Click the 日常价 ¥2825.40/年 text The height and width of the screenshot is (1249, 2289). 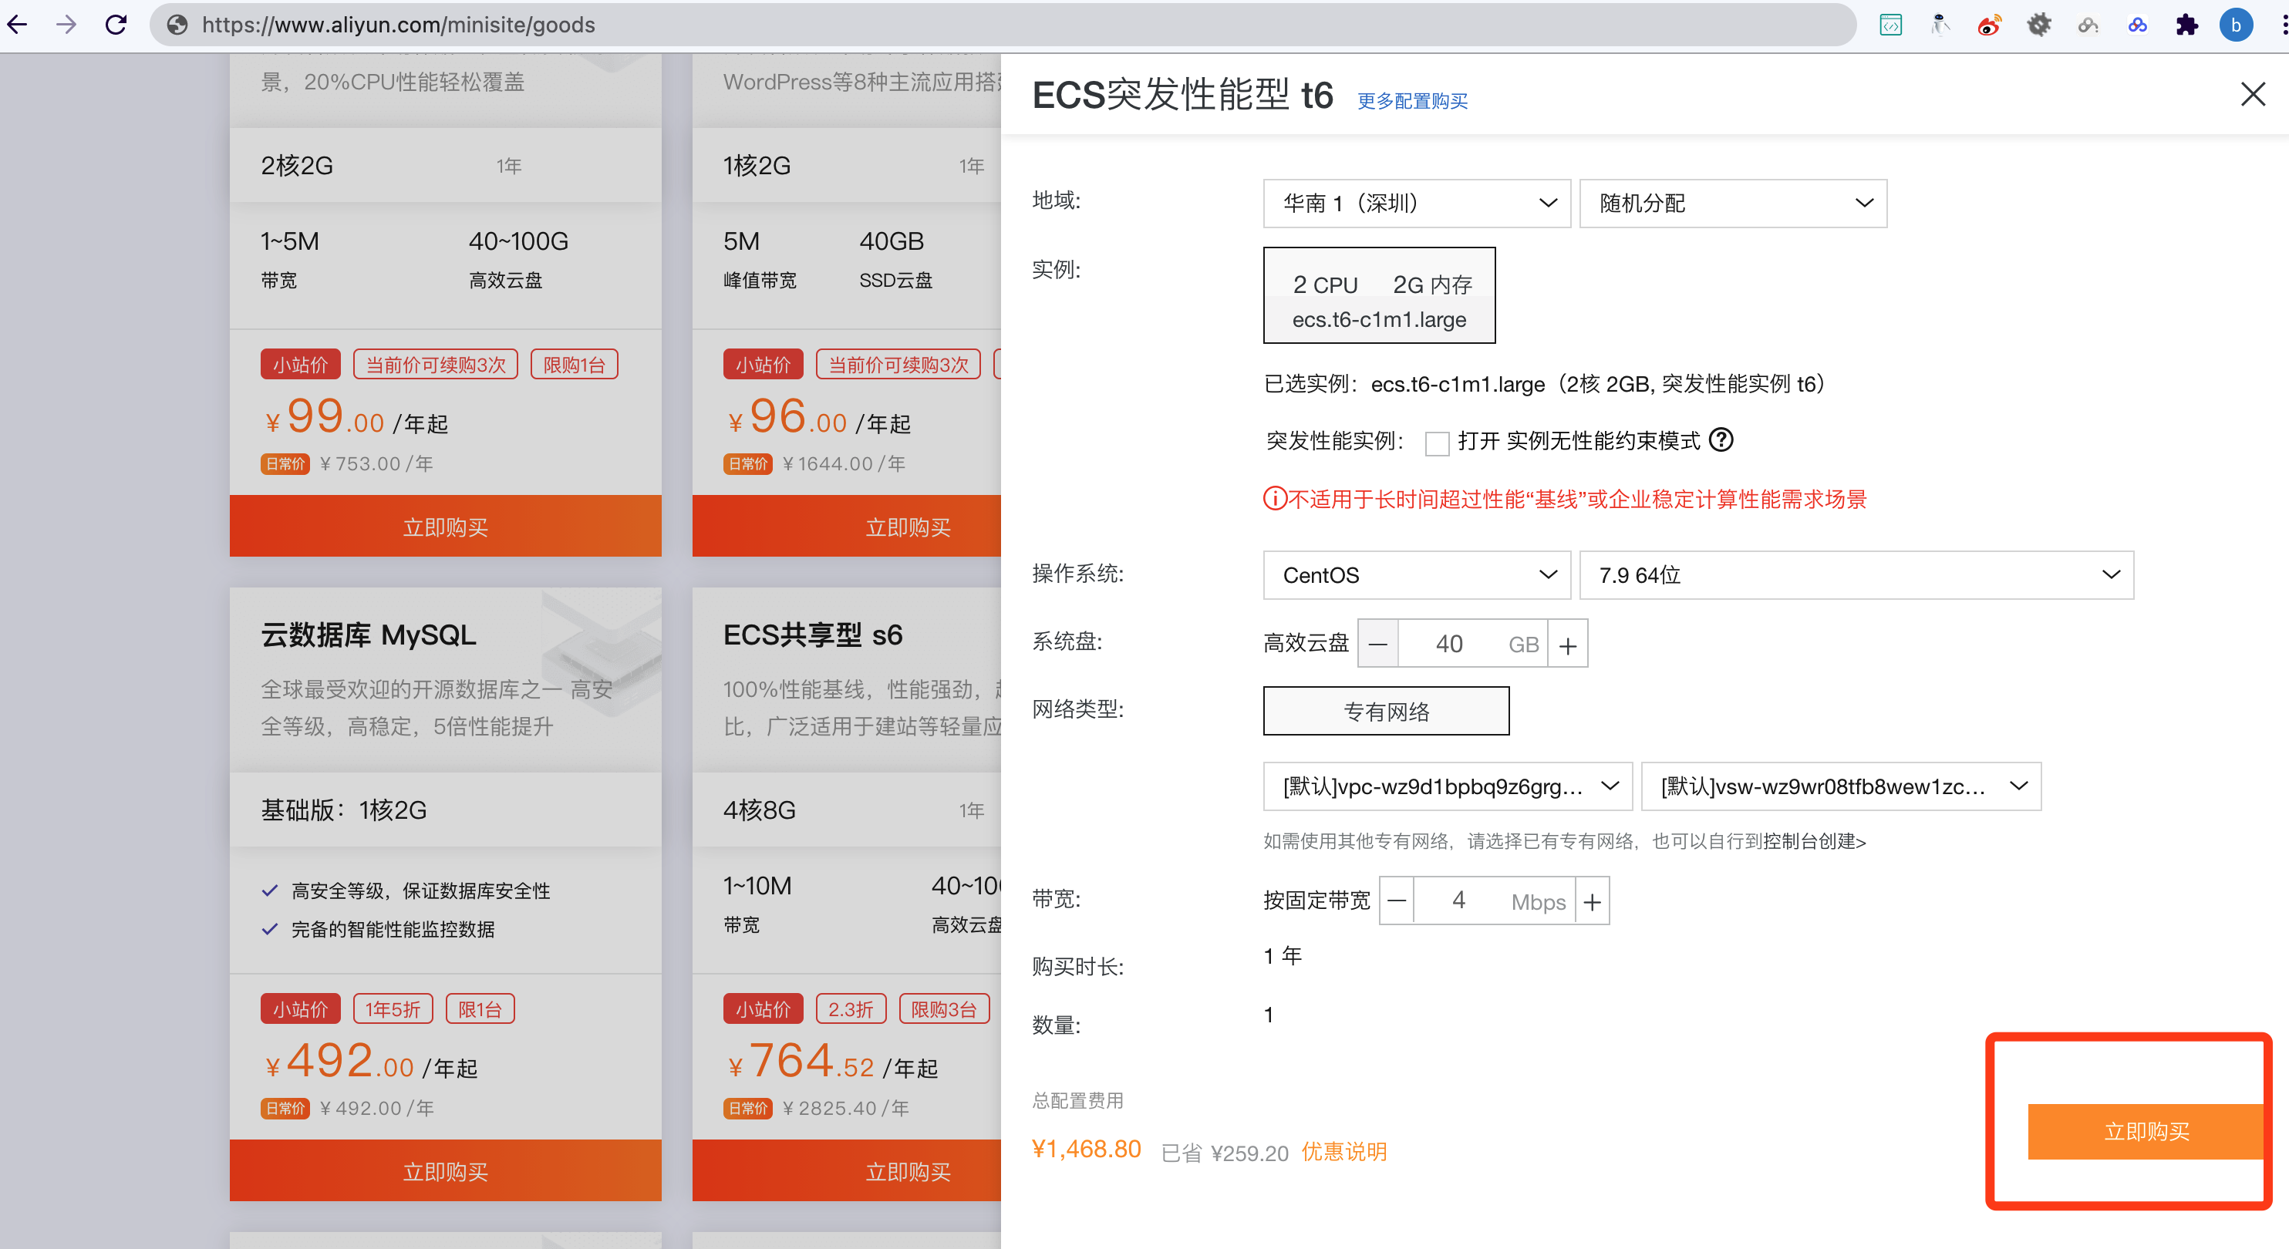pyautogui.click(x=816, y=1108)
